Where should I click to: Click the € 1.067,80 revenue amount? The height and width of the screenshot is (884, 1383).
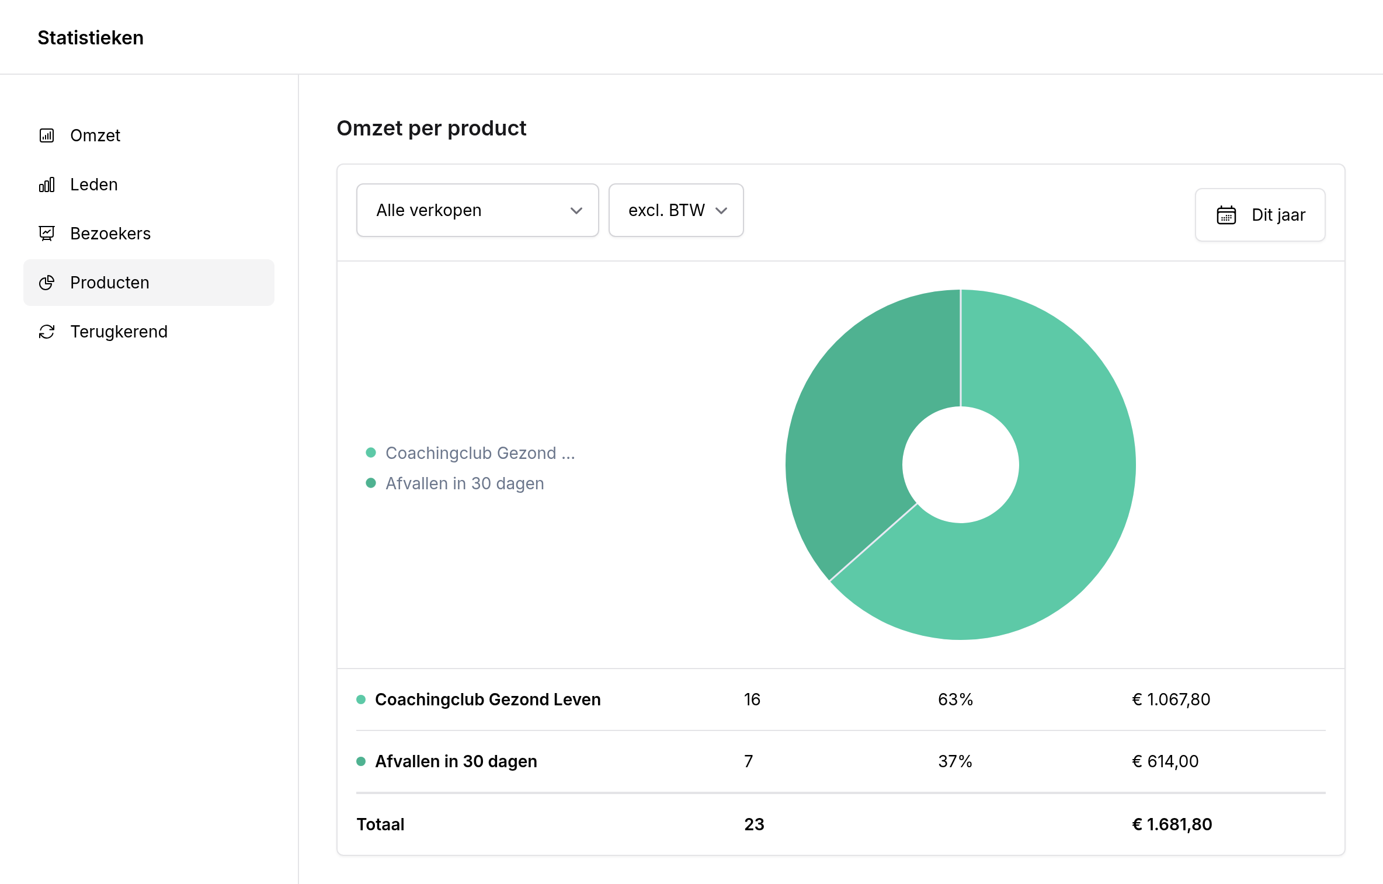click(1171, 699)
